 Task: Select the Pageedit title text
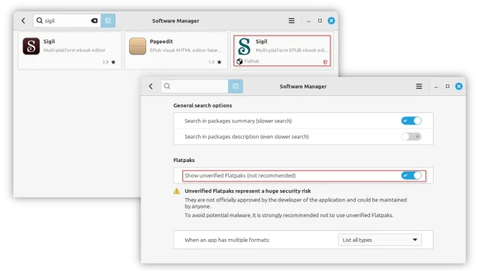(x=161, y=42)
